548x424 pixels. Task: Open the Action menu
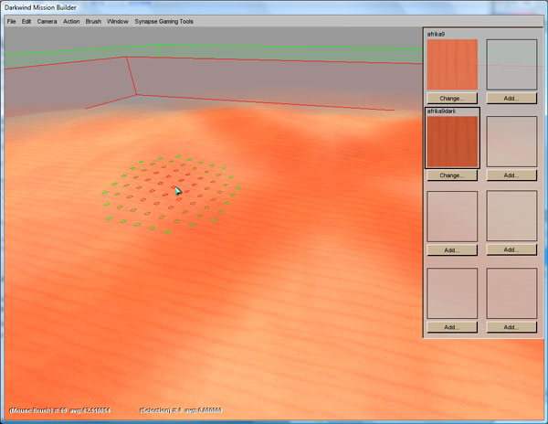(x=71, y=21)
